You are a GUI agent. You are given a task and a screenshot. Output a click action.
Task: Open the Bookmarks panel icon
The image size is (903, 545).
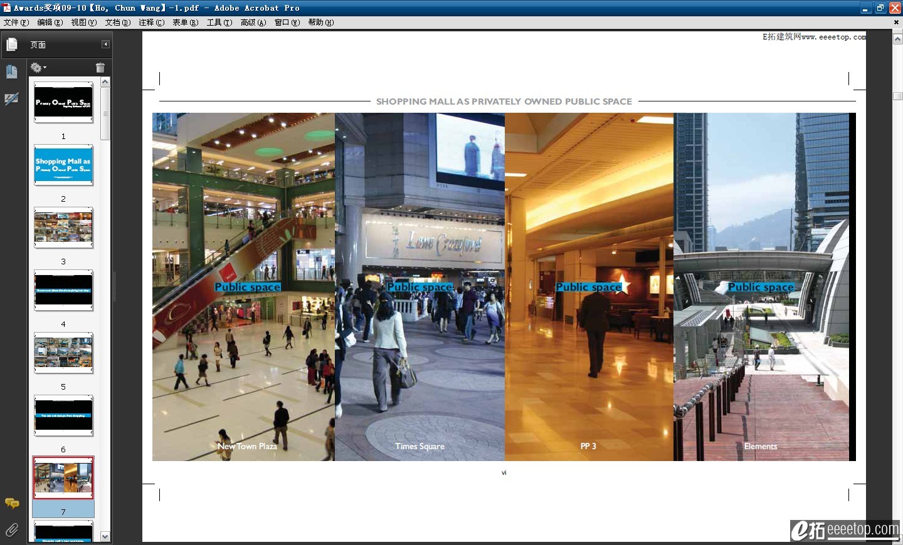click(x=11, y=71)
